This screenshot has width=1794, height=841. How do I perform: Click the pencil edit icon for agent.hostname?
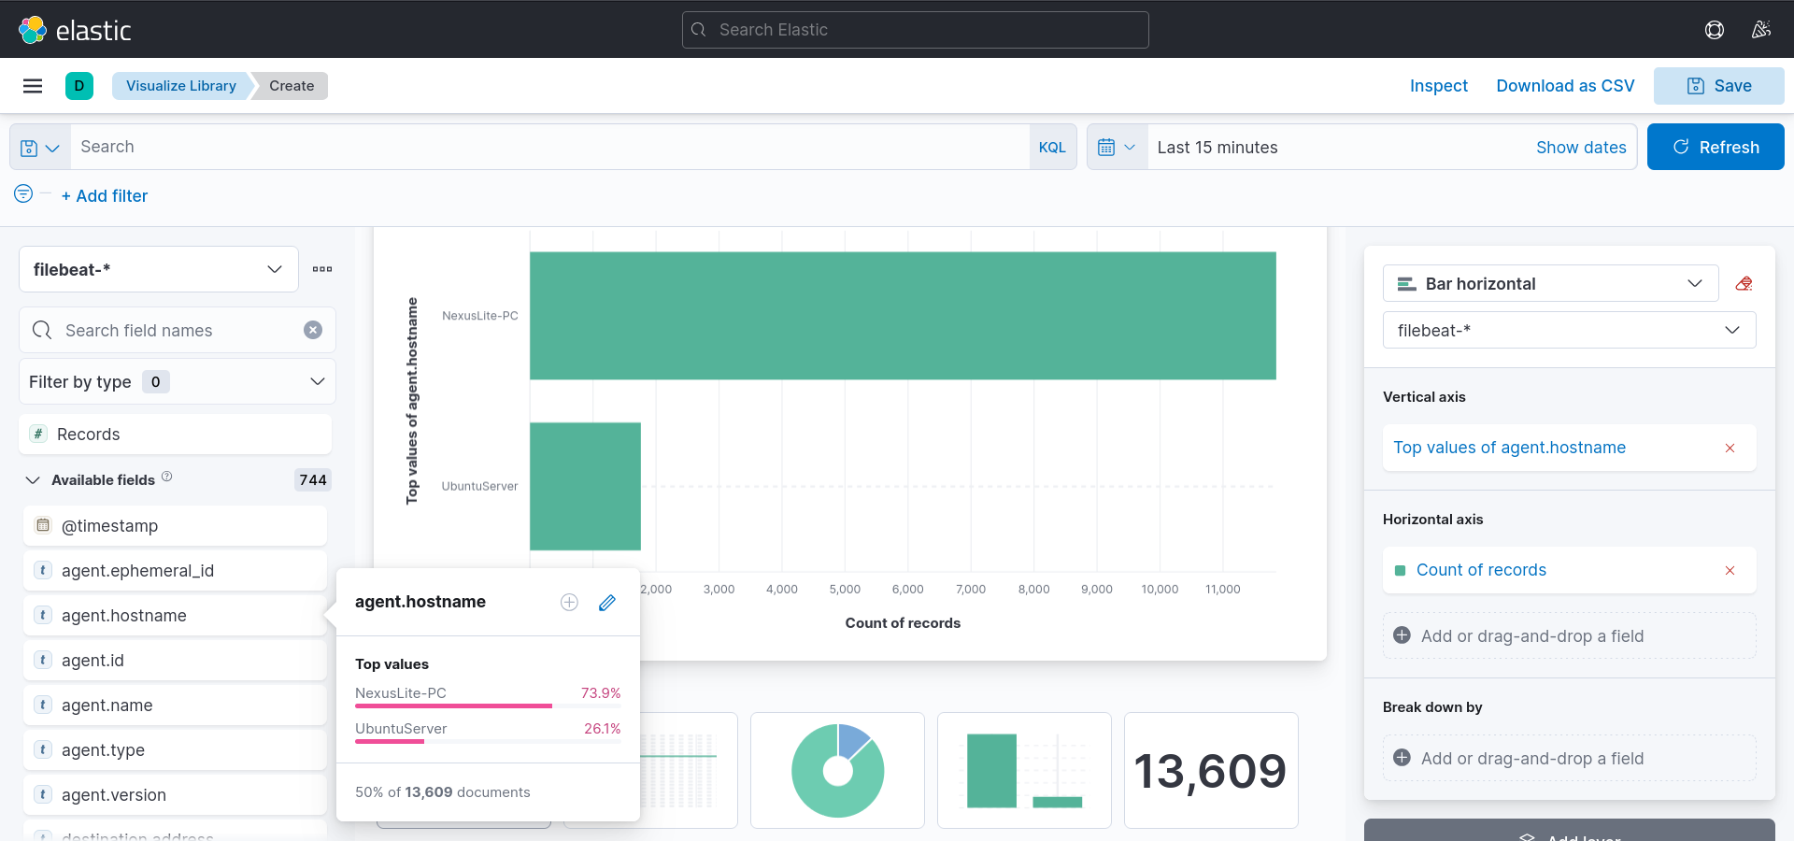(607, 603)
